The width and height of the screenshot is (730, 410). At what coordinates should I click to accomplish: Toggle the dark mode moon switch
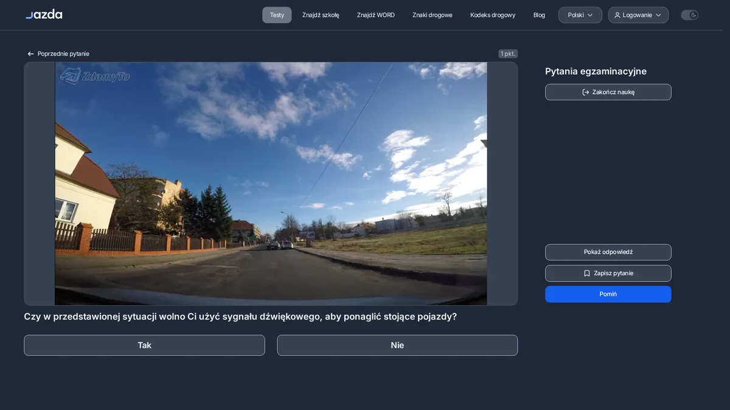689,15
